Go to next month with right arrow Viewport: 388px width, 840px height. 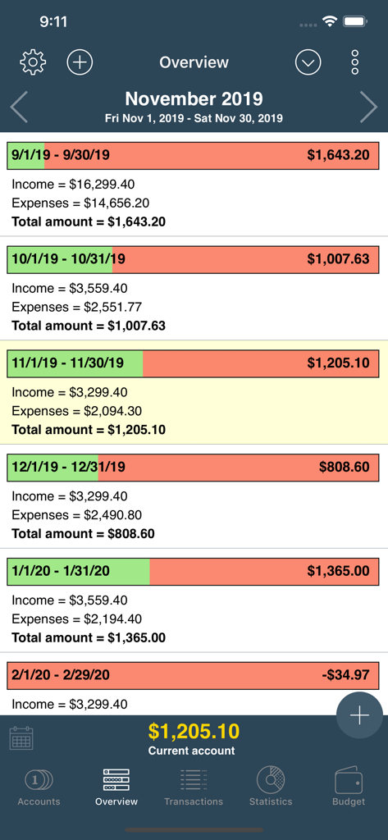tap(368, 107)
